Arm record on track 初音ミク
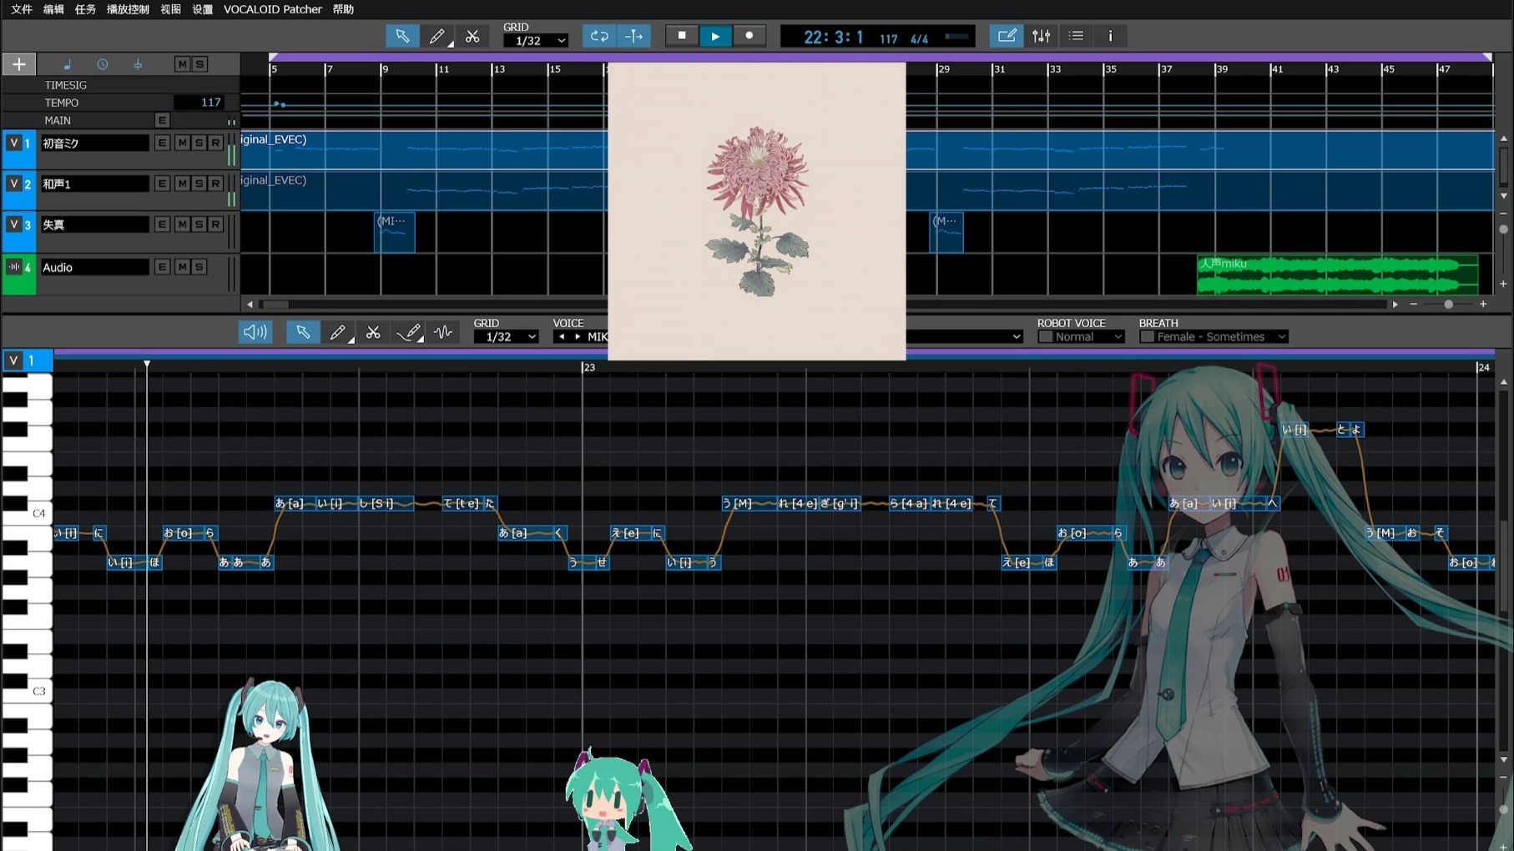 click(215, 143)
